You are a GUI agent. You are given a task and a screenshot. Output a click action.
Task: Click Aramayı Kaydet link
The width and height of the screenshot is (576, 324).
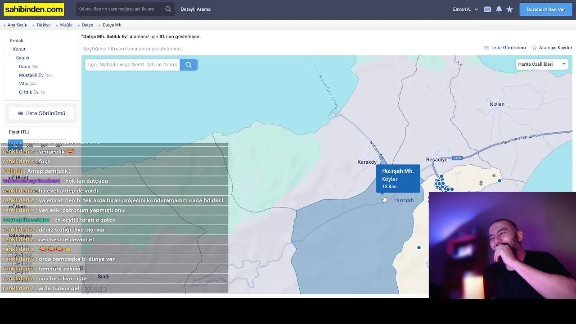(555, 48)
